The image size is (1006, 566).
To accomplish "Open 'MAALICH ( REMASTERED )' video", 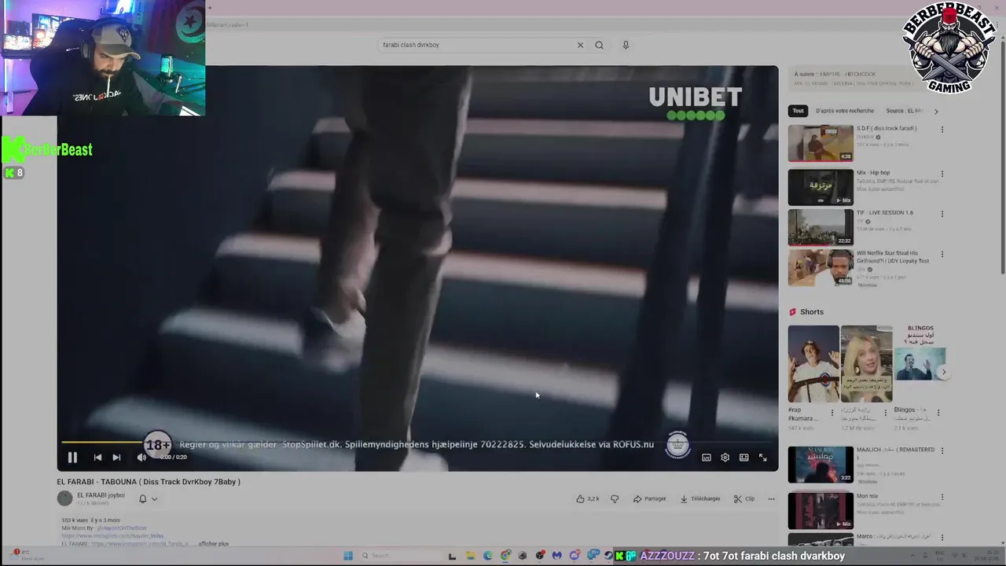I will pyautogui.click(x=821, y=465).
